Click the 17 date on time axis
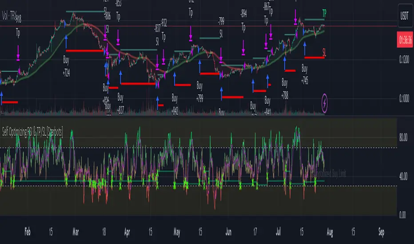This screenshot has height=244, width=414. pos(255,232)
